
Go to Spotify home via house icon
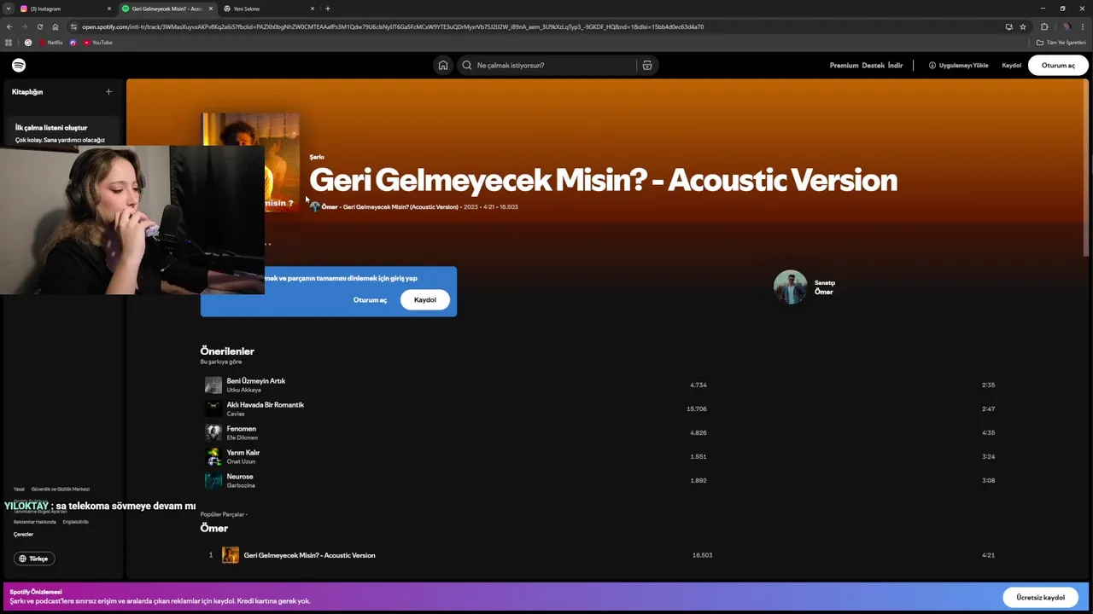click(442, 65)
